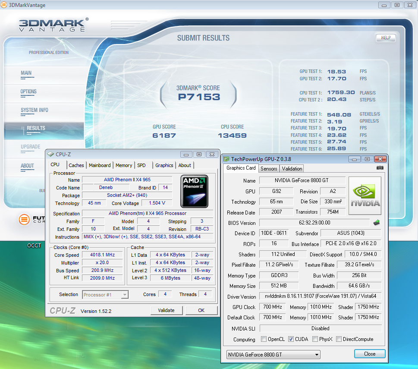Close the CPU-Z window
This screenshot has height=369, width=418.
pos(212,155)
